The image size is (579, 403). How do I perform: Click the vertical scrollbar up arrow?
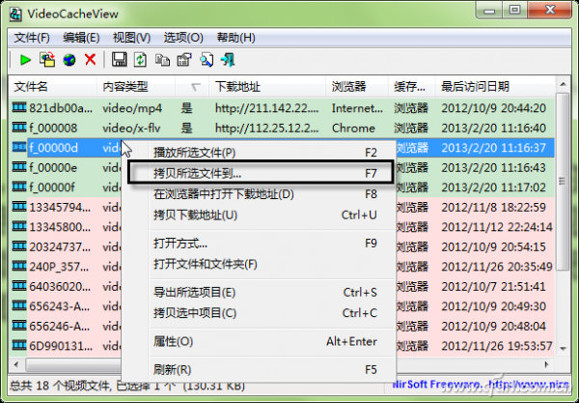[563, 84]
